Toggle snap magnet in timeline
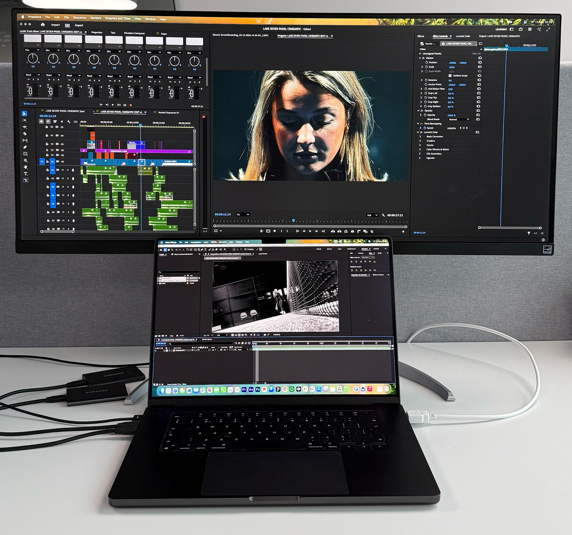 point(48,121)
